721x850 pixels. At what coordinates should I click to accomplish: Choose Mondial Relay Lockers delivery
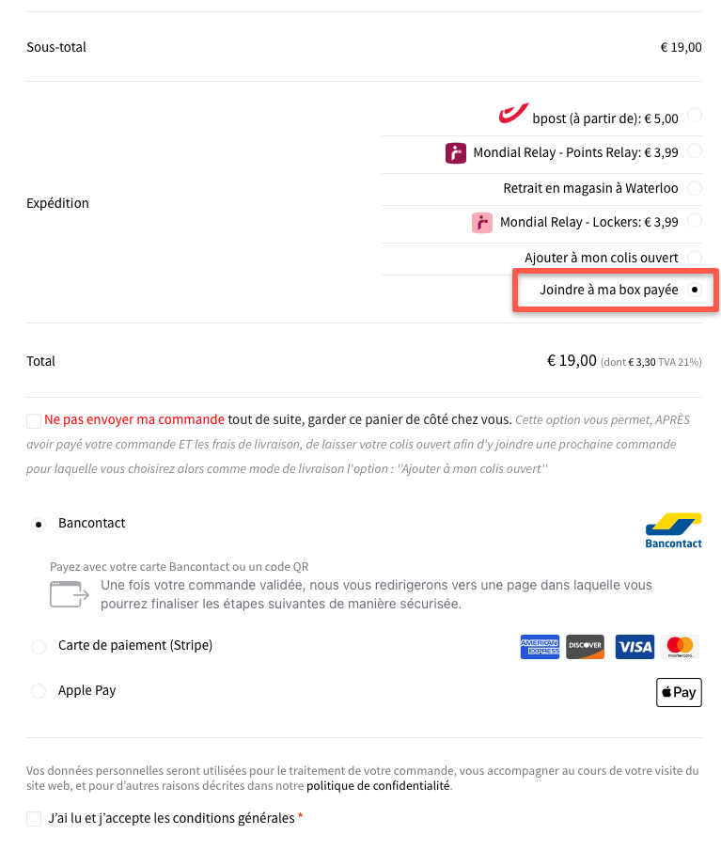click(x=695, y=221)
